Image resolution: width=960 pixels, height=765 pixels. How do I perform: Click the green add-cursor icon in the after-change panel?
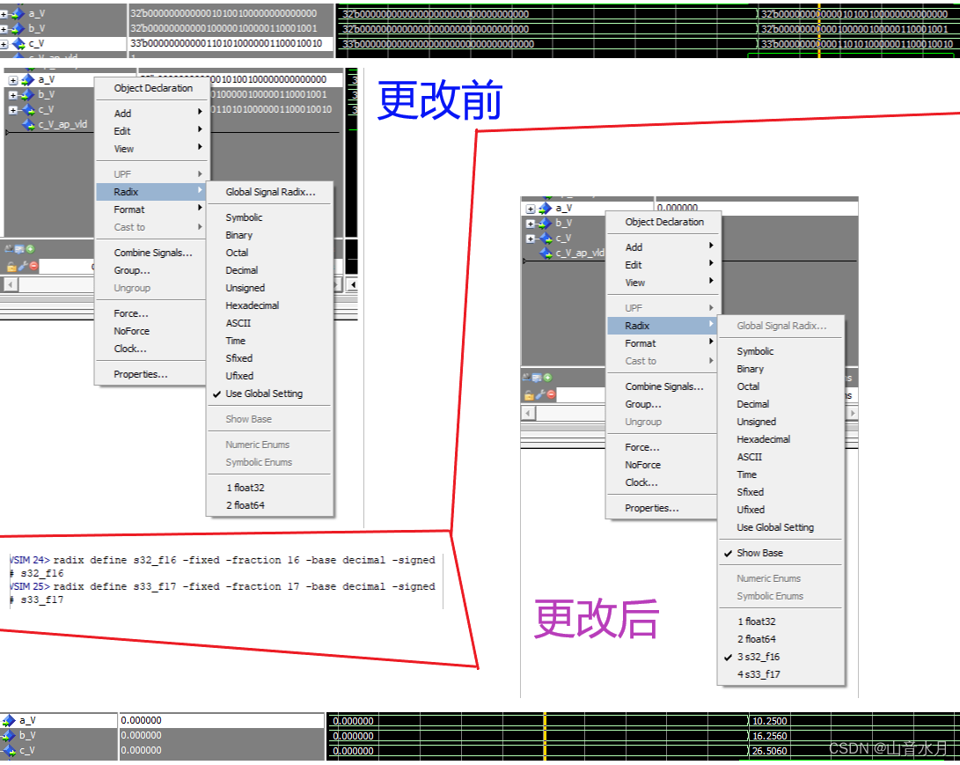pyautogui.click(x=547, y=378)
